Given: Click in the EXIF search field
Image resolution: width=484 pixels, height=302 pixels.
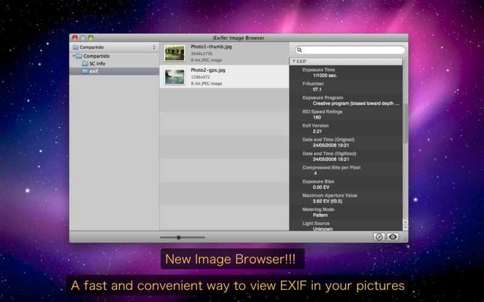Looking at the screenshot, I should pyautogui.click(x=350, y=50).
